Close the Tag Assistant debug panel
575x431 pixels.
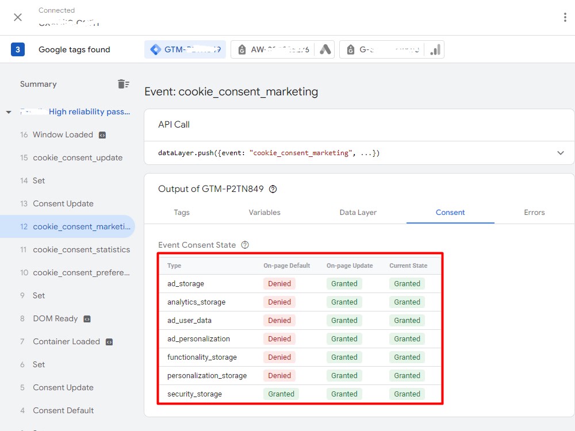coord(18,17)
